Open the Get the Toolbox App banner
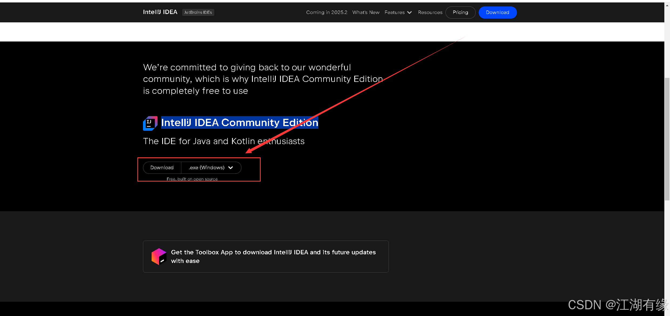Viewport: 670px width, 316px height. coord(266,256)
